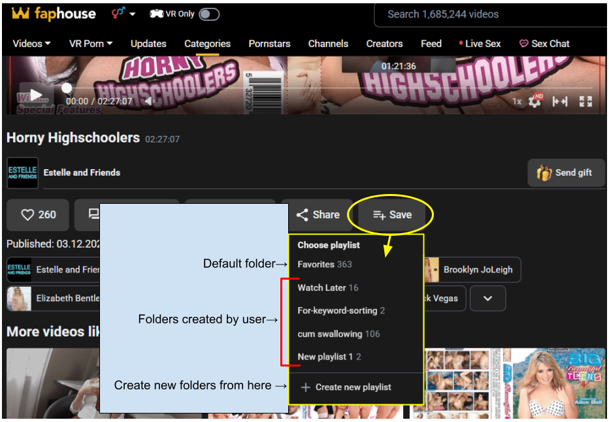Viewport: 609px width, 422px height.
Task: Go to the Channels tab
Action: tap(328, 44)
